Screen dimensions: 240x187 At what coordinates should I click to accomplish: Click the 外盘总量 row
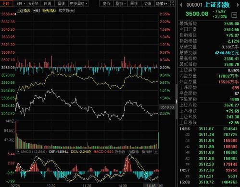[209, 82]
